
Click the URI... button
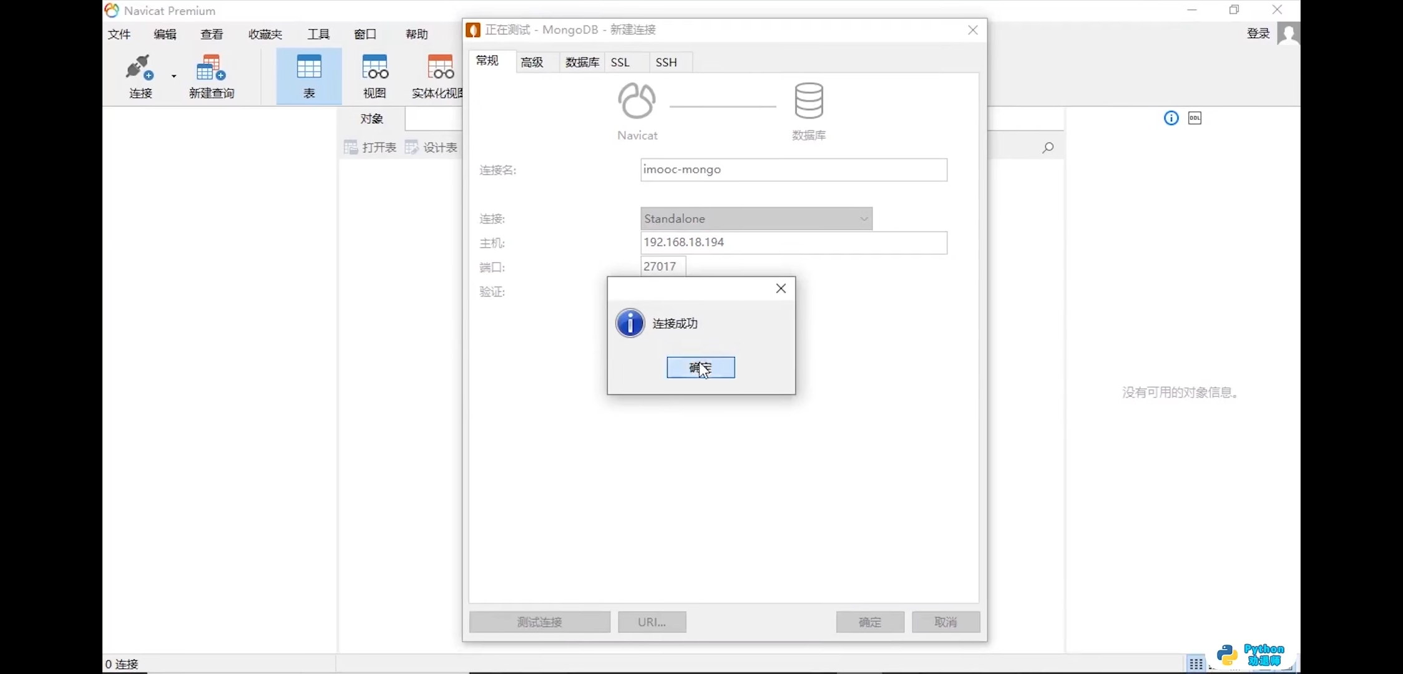[652, 622]
